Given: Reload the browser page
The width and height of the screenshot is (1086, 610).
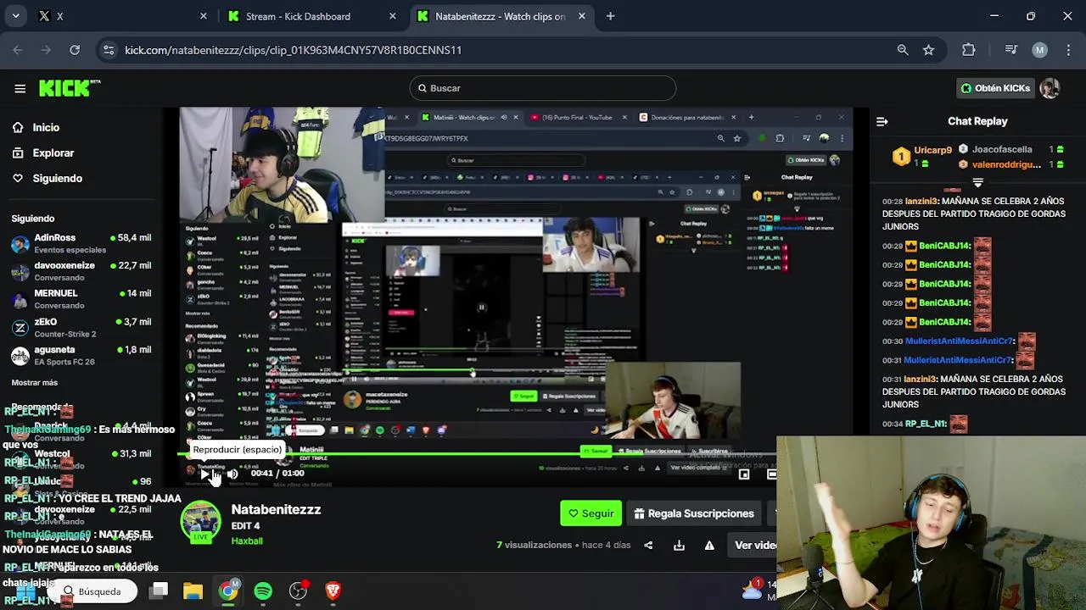Looking at the screenshot, I should point(75,50).
